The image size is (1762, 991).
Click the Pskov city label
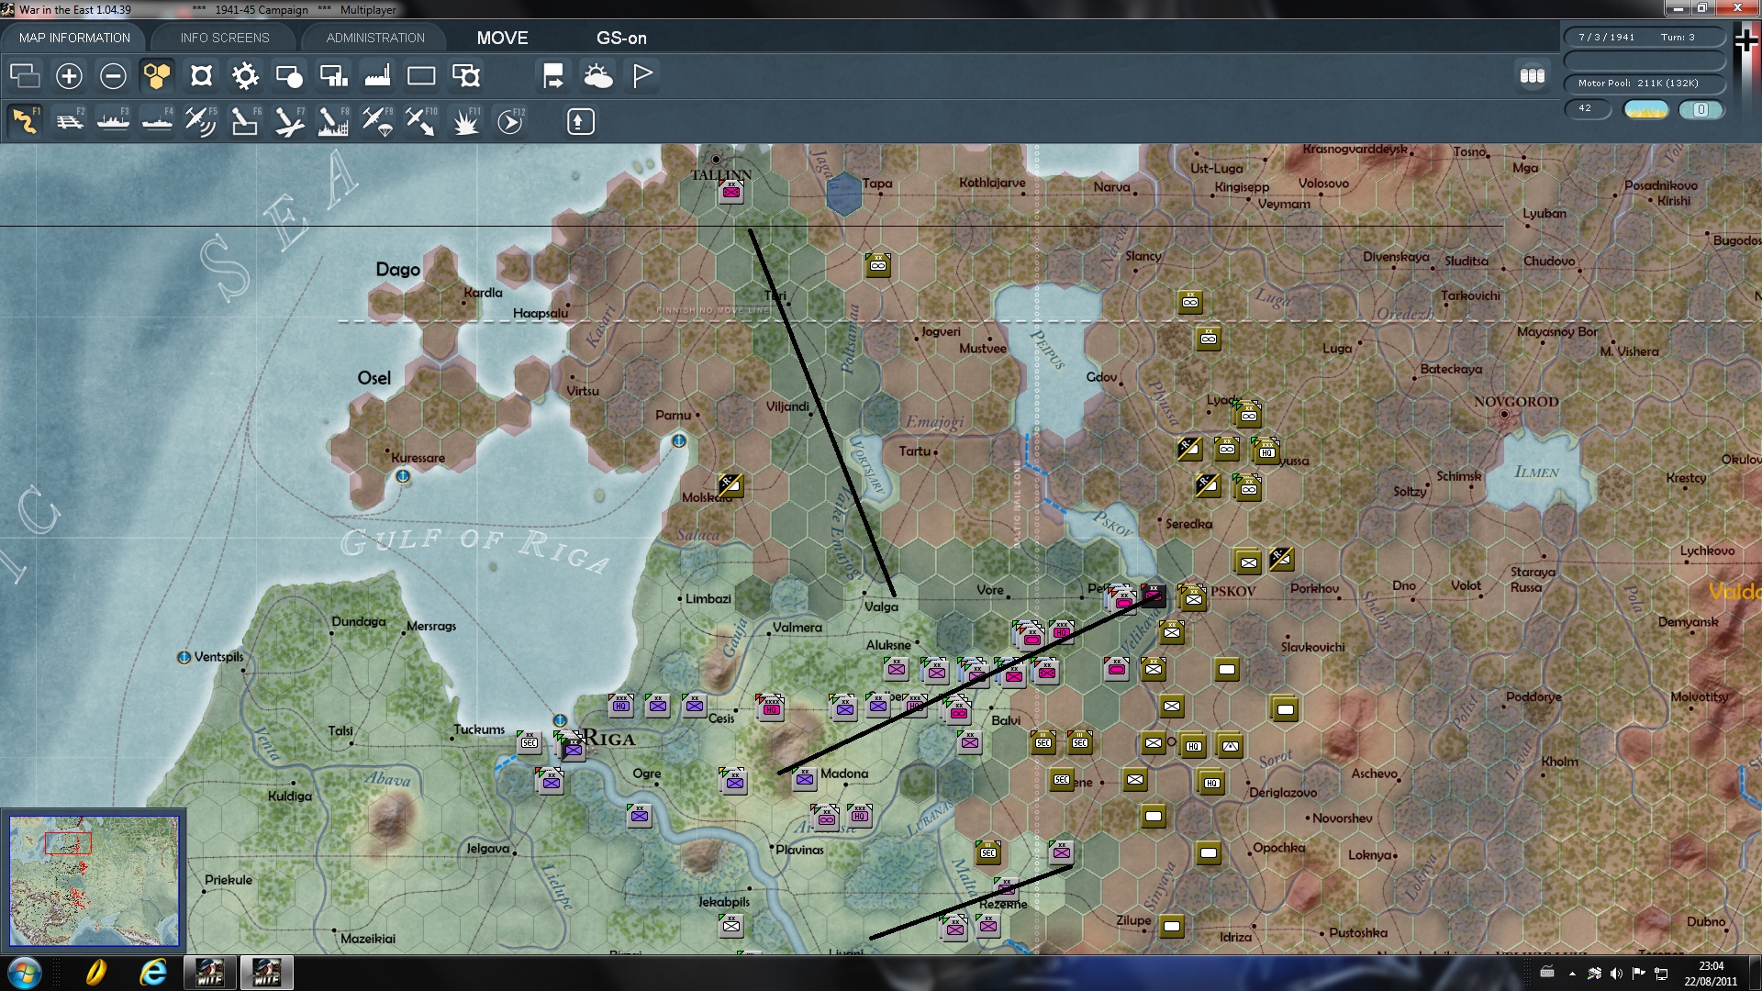click(1232, 591)
